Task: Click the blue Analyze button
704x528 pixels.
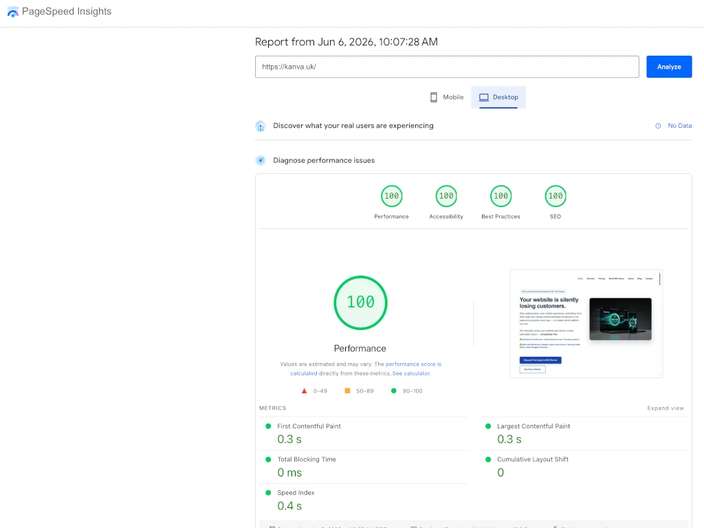Action: (669, 67)
